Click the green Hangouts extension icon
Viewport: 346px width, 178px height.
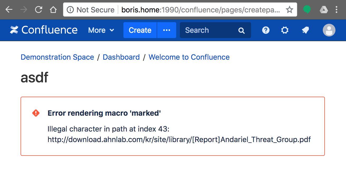point(307,10)
